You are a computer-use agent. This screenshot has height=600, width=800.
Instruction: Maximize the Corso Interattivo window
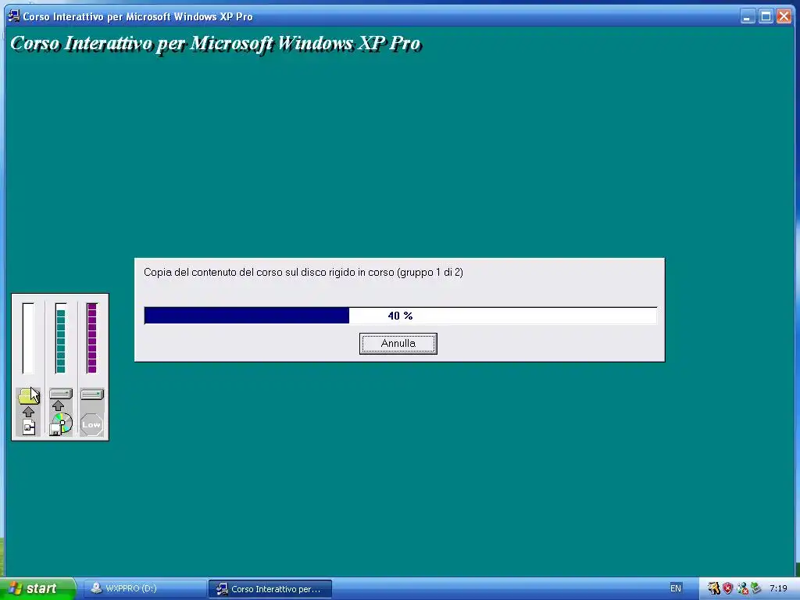[766, 16]
